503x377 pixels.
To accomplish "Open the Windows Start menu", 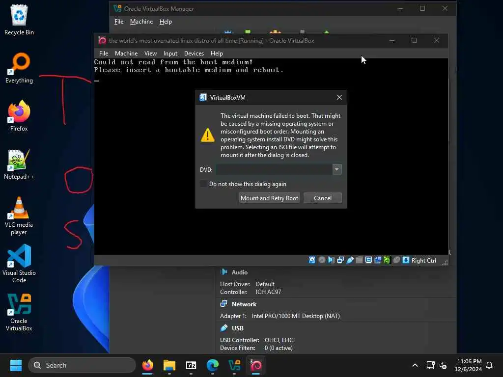I will tap(16, 365).
